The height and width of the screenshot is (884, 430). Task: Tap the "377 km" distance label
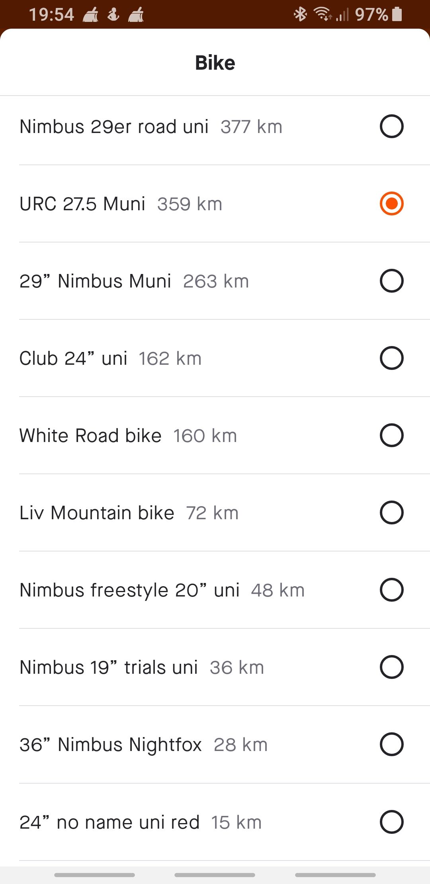click(251, 127)
